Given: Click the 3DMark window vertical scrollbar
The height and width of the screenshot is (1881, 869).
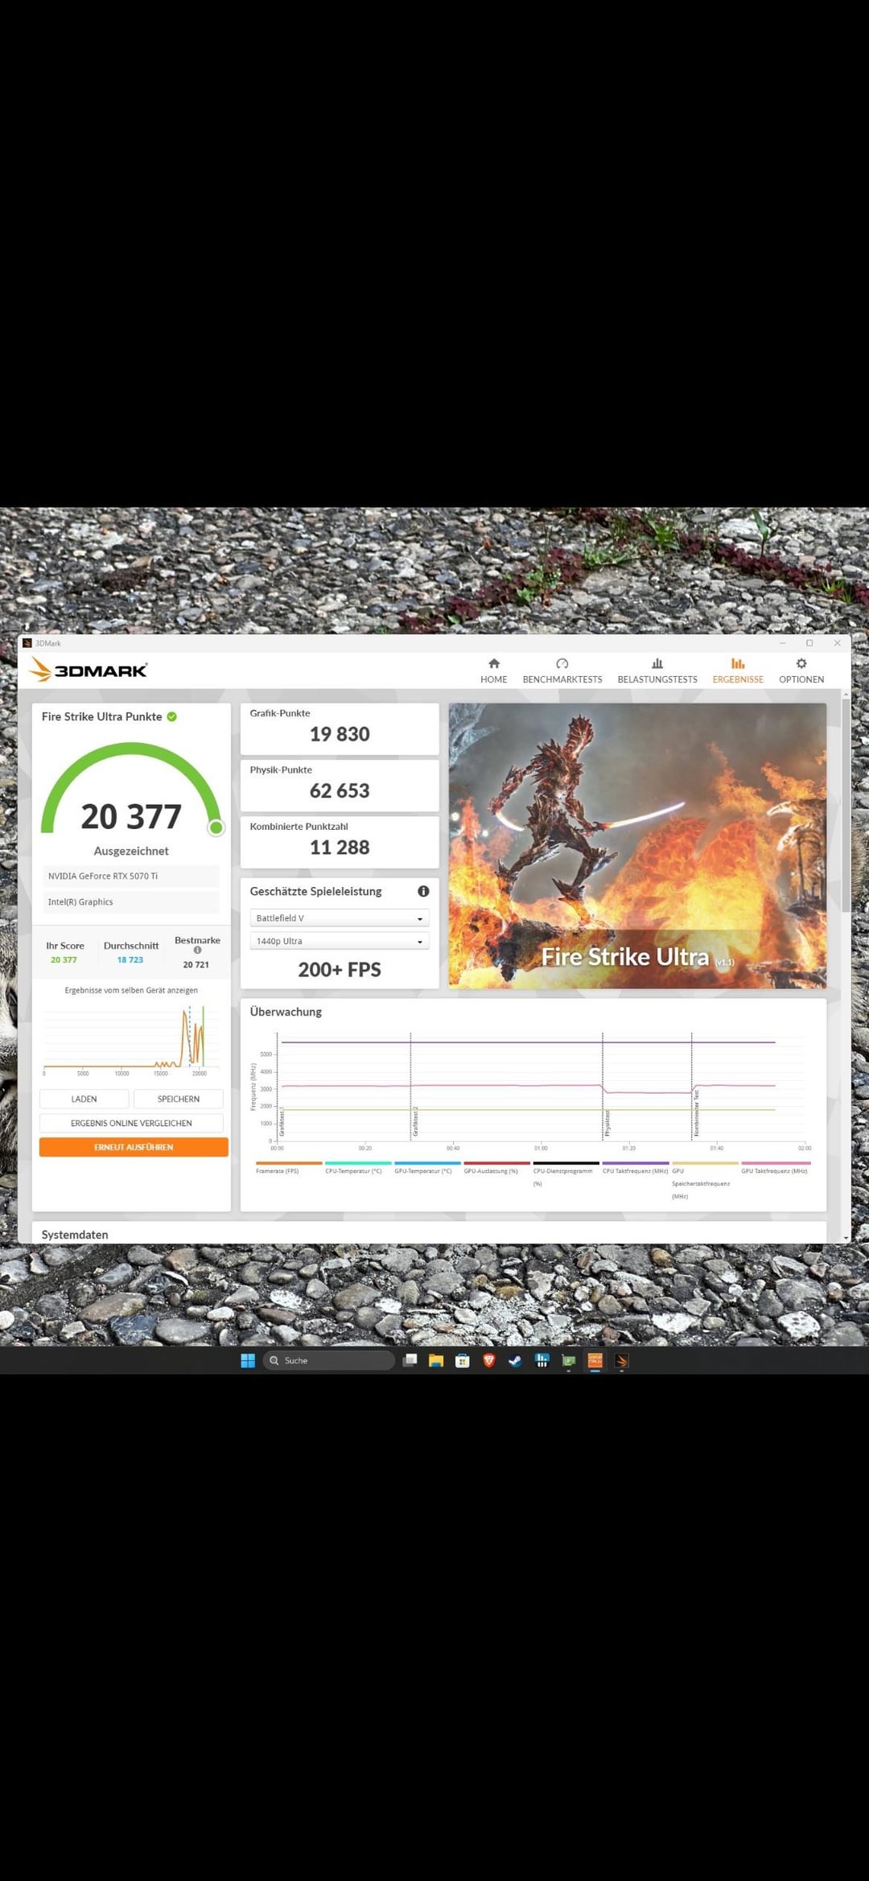Looking at the screenshot, I should tap(846, 805).
